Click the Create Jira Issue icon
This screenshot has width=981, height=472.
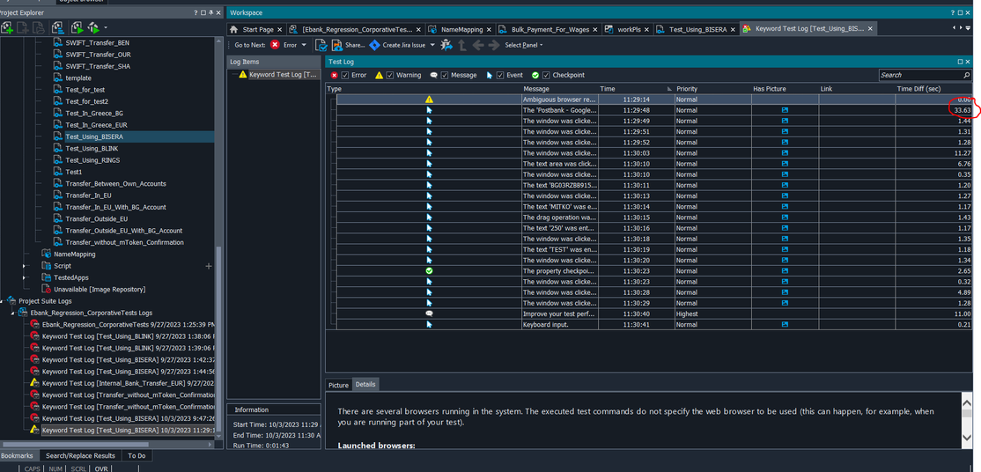point(374,45)
